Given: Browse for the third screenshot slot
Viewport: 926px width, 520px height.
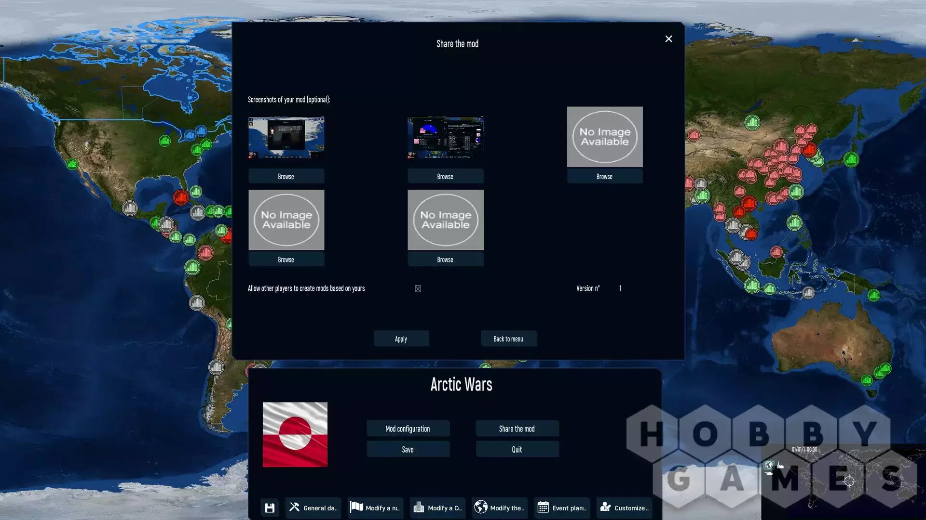Looking at the screenshot, I should tap(605, 177).
